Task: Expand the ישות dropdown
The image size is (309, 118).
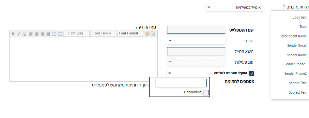Action: tap(196, 41)
